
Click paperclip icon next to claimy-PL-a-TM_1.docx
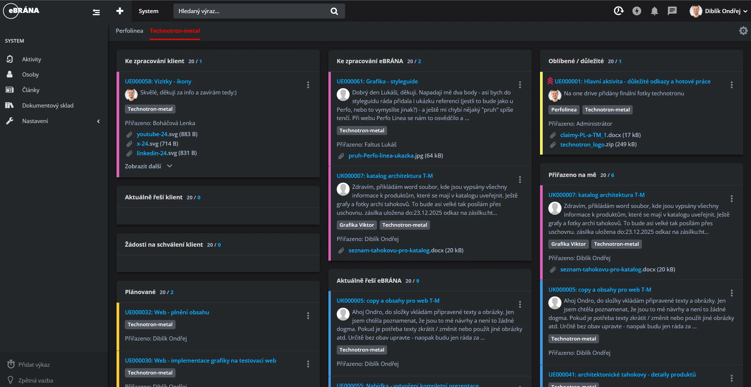coord(553,136)
